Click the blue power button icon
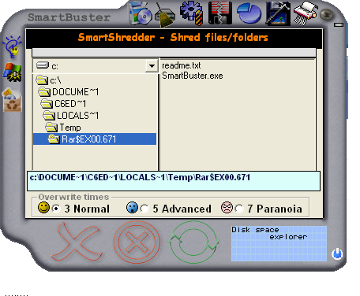The image size is (360, 296). [337, 254]
